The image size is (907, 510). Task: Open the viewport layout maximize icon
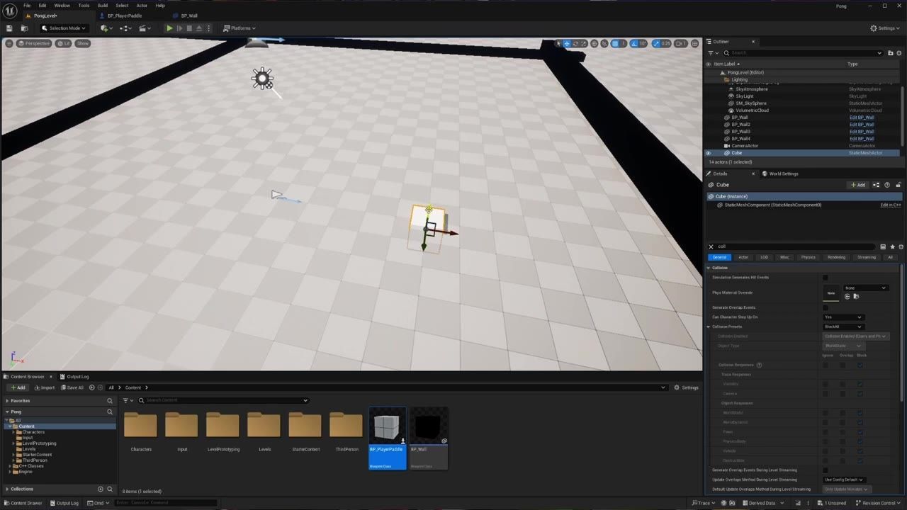tap(695, 43)
